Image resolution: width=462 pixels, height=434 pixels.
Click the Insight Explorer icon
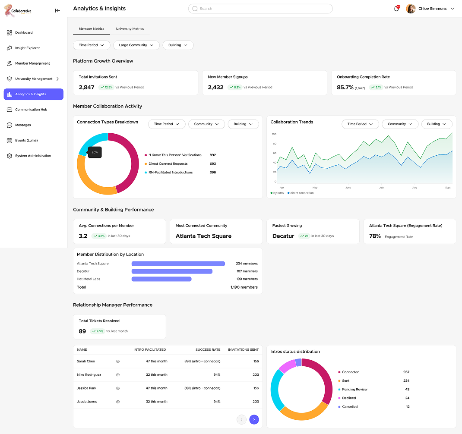9,48
